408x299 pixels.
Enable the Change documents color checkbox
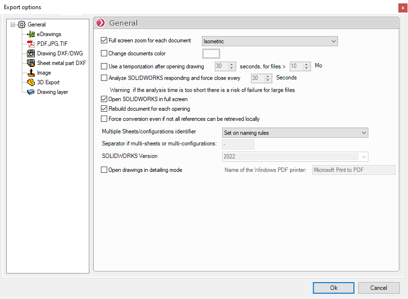coord(104,53)
